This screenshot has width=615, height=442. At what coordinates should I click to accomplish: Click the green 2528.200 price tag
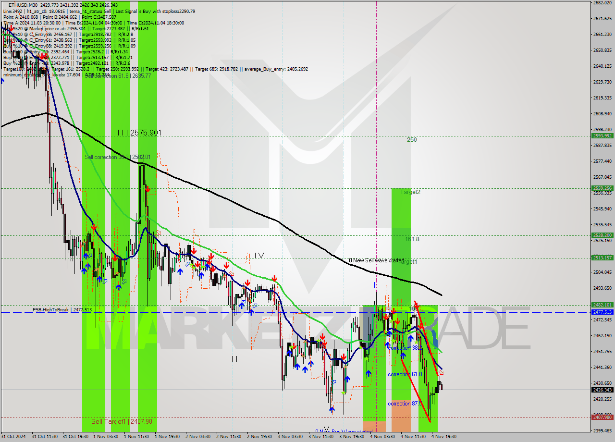[602, 235]
